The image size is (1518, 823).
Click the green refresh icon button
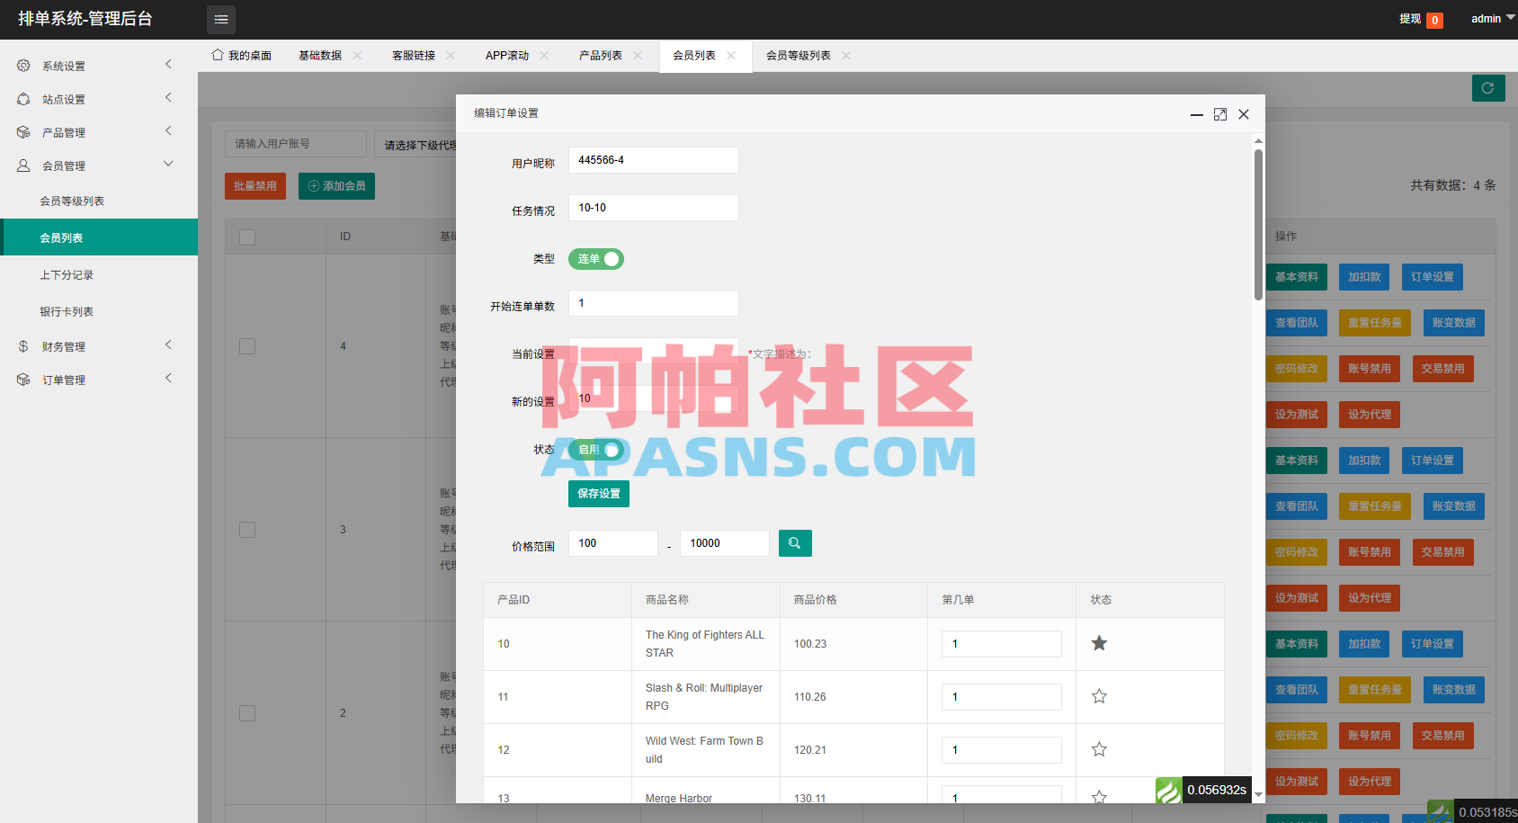[1488, 88]
